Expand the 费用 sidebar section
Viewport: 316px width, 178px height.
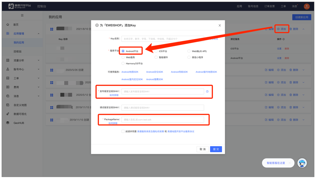pos(38,87)
